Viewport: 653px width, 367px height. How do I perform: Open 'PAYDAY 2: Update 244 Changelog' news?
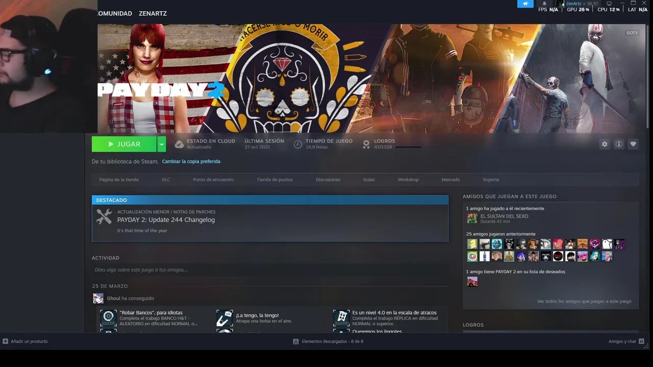point(166,220)
